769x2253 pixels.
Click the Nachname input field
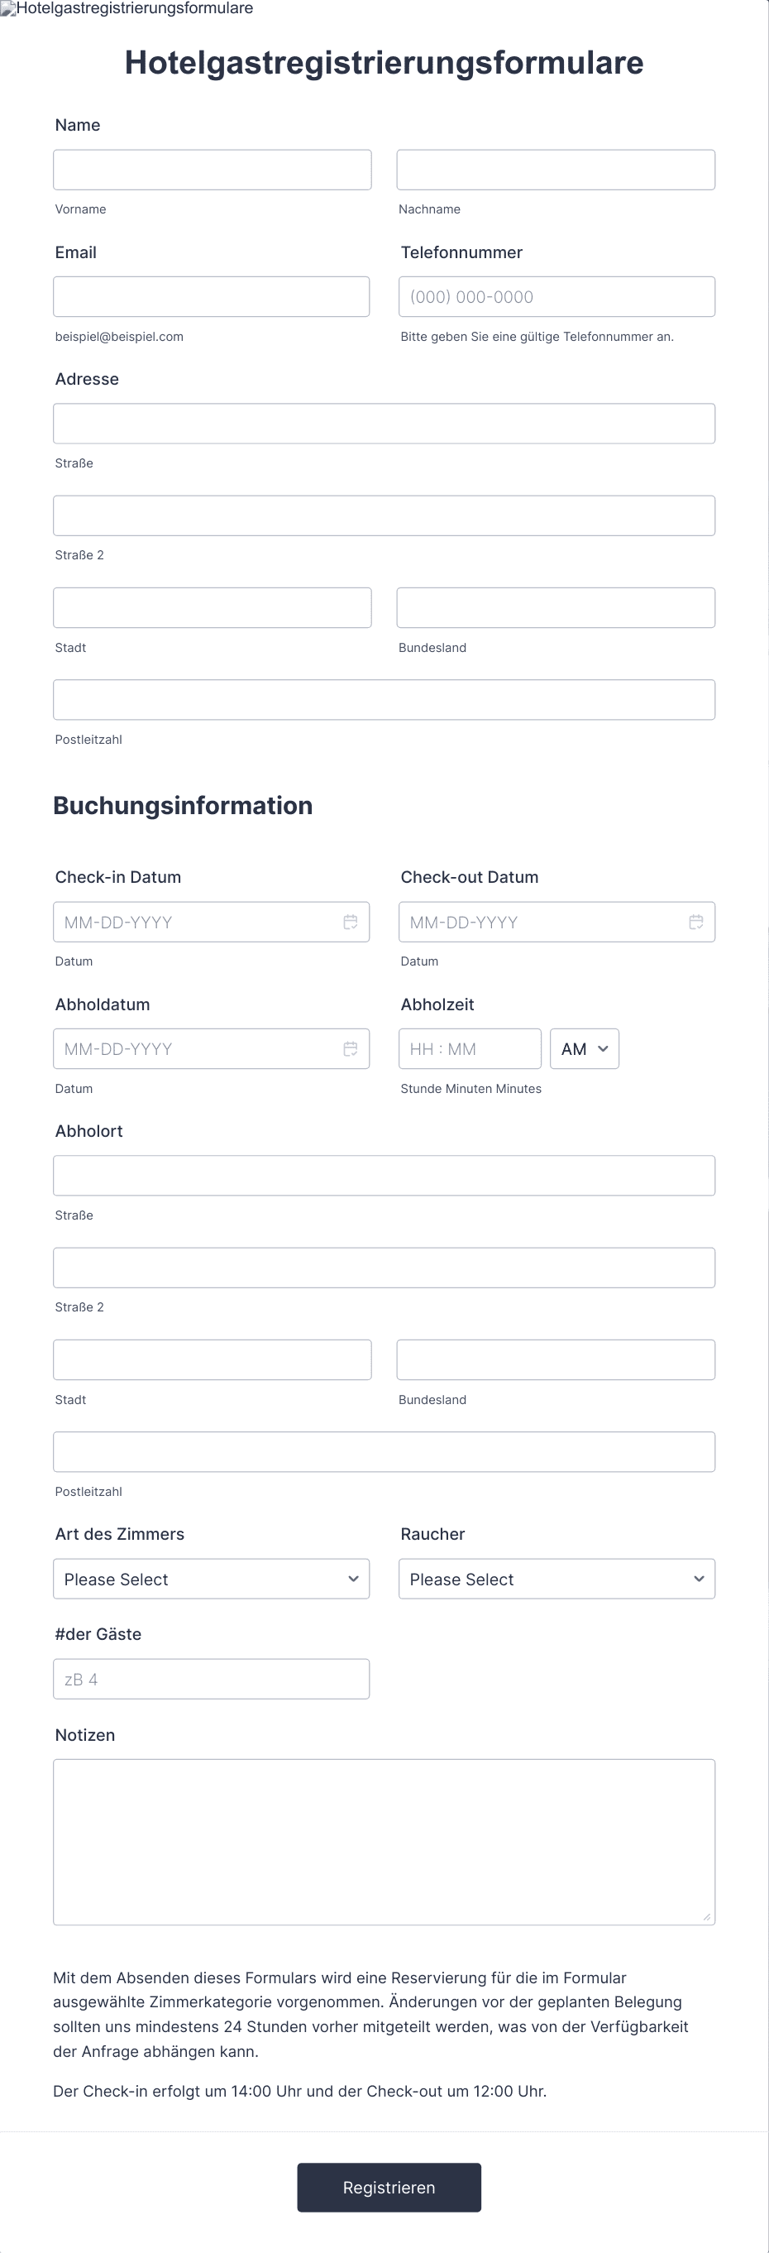[x=556, y=169]
